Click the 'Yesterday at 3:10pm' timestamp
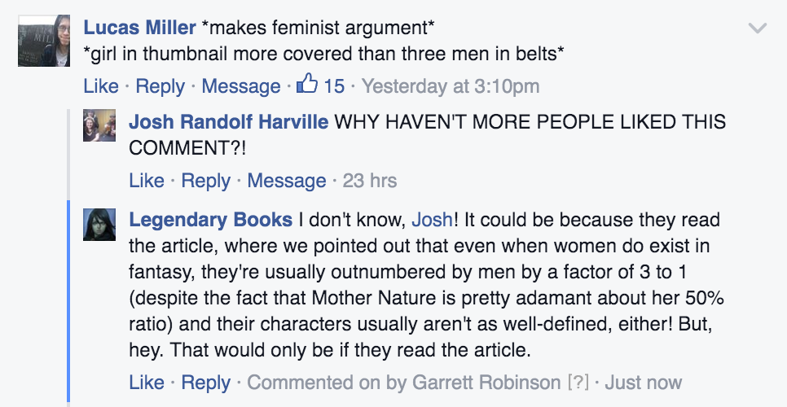 (x=450, y=85)
